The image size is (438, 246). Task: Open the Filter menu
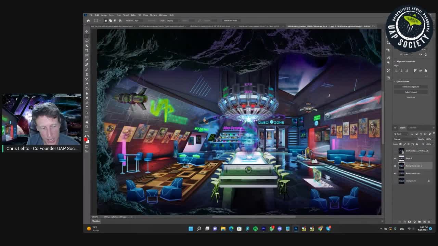pyautogui.click(x=133, y=15)
